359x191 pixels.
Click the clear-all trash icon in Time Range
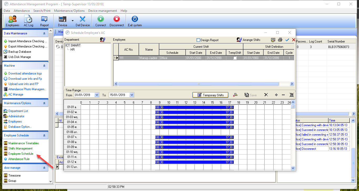[x=291, y=95]
